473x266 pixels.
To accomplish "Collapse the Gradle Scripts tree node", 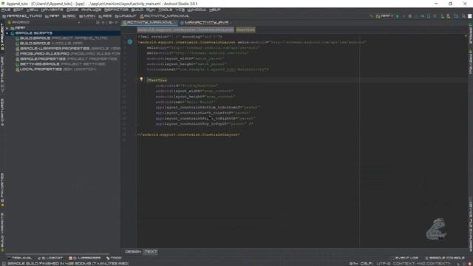I will 7,33.
